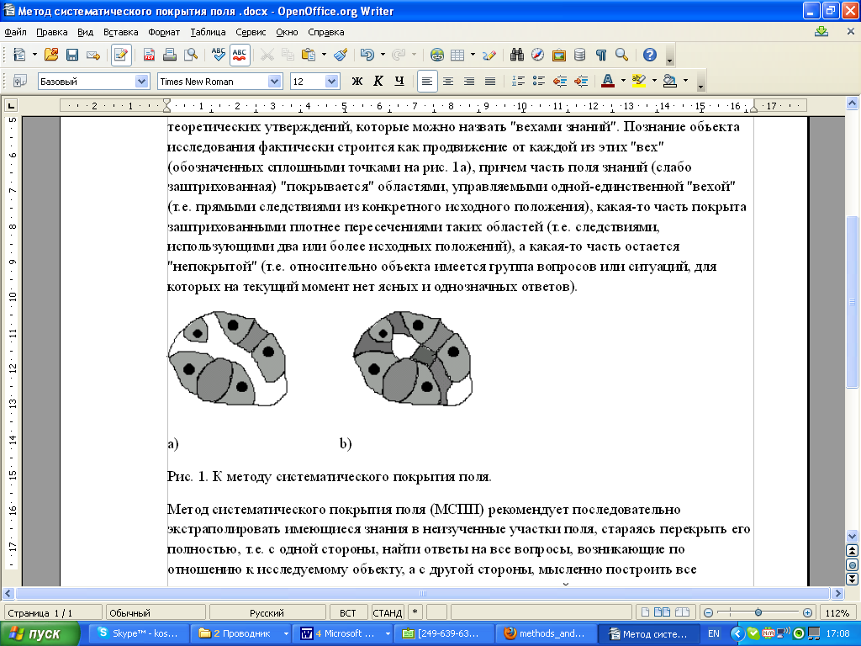Open Font Color dropdown arrow
861x646 pixels.
point(623,82)
